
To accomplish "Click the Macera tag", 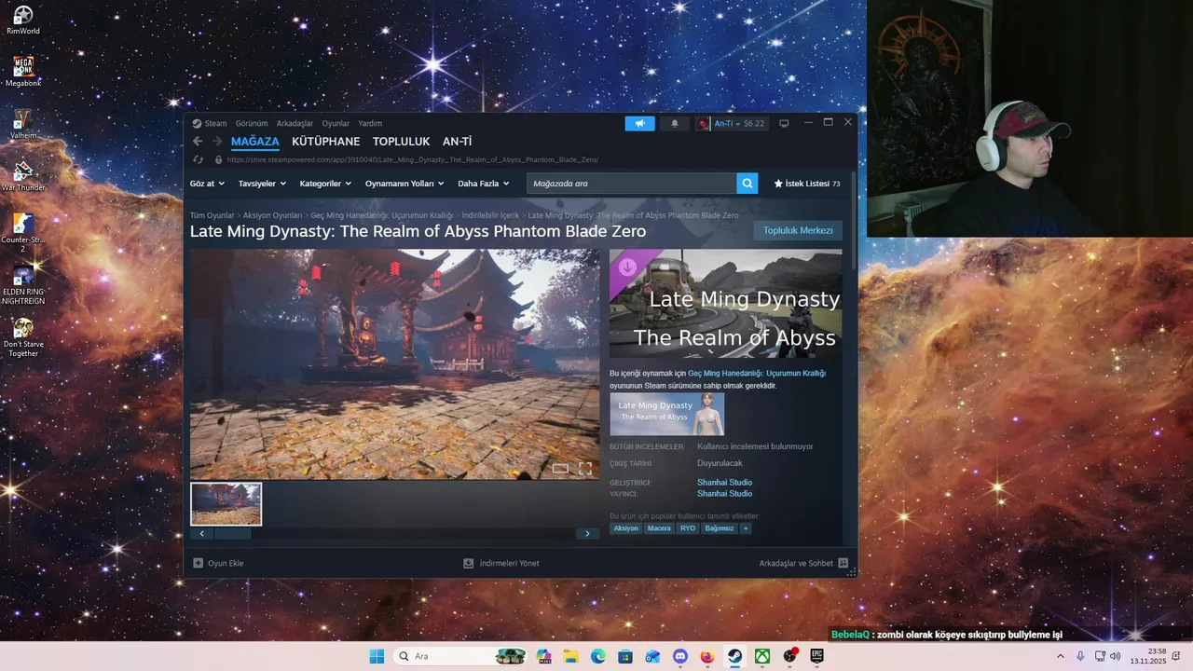I will coord(659,528).
